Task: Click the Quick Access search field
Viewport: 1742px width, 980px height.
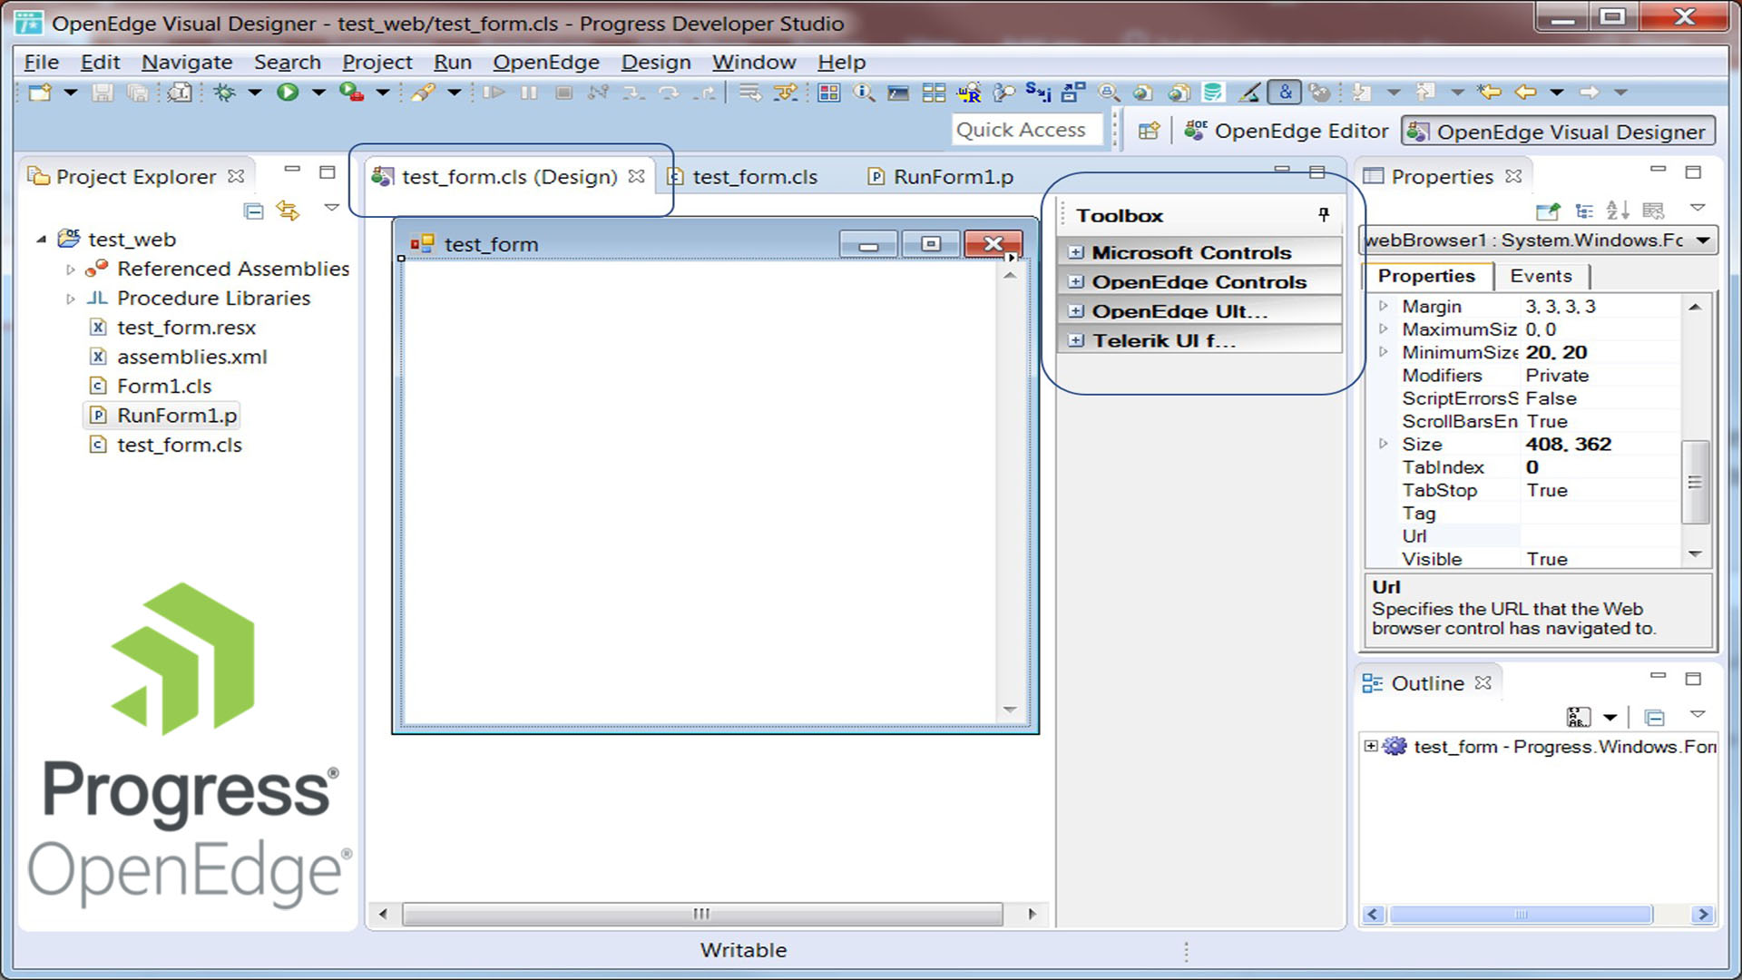Action: (x=1026, y=131)
